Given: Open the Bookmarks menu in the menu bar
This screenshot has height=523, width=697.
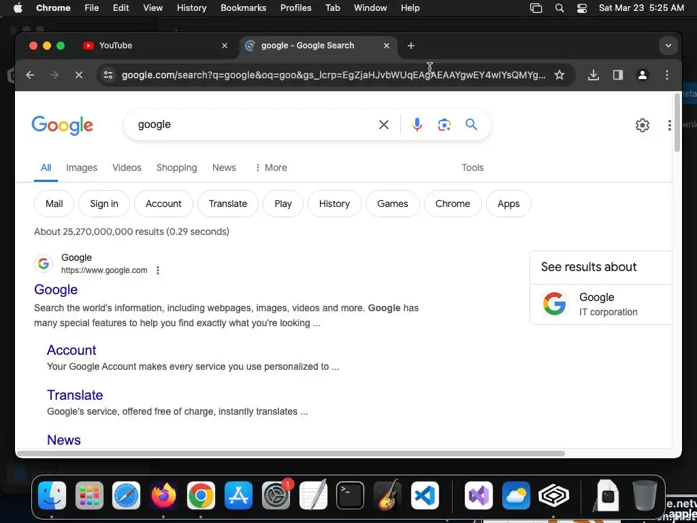Looking at the screenshot, I should tap(243, 8).
